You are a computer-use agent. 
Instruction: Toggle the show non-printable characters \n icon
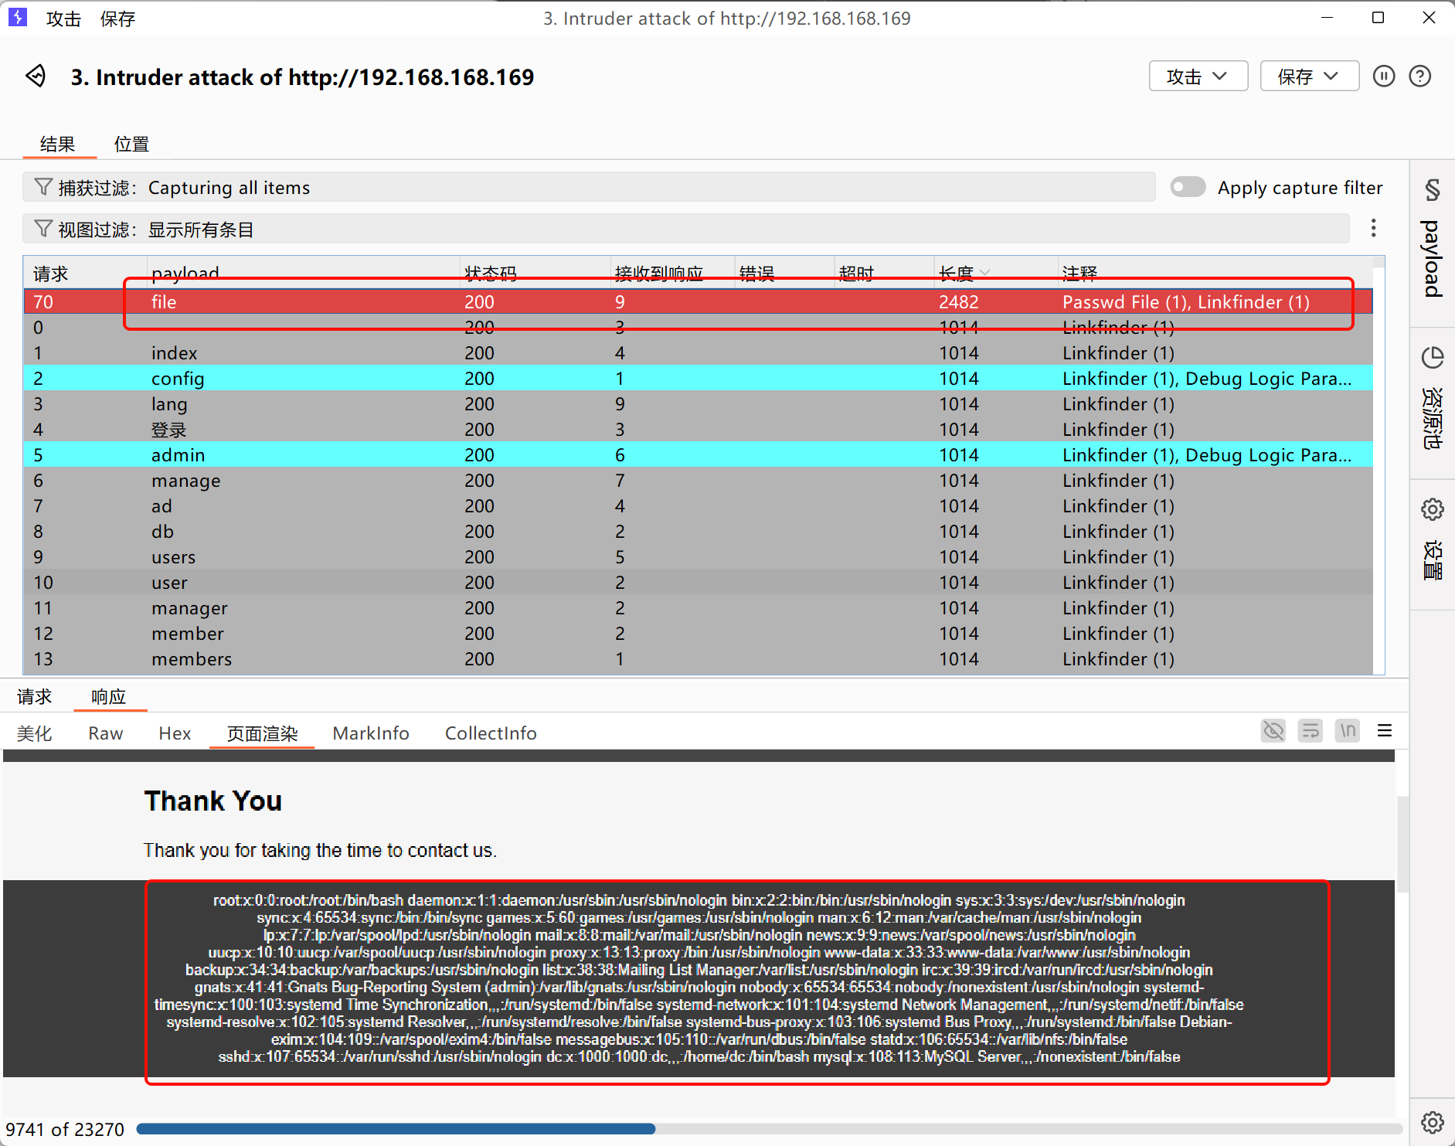coord(1348,730)
